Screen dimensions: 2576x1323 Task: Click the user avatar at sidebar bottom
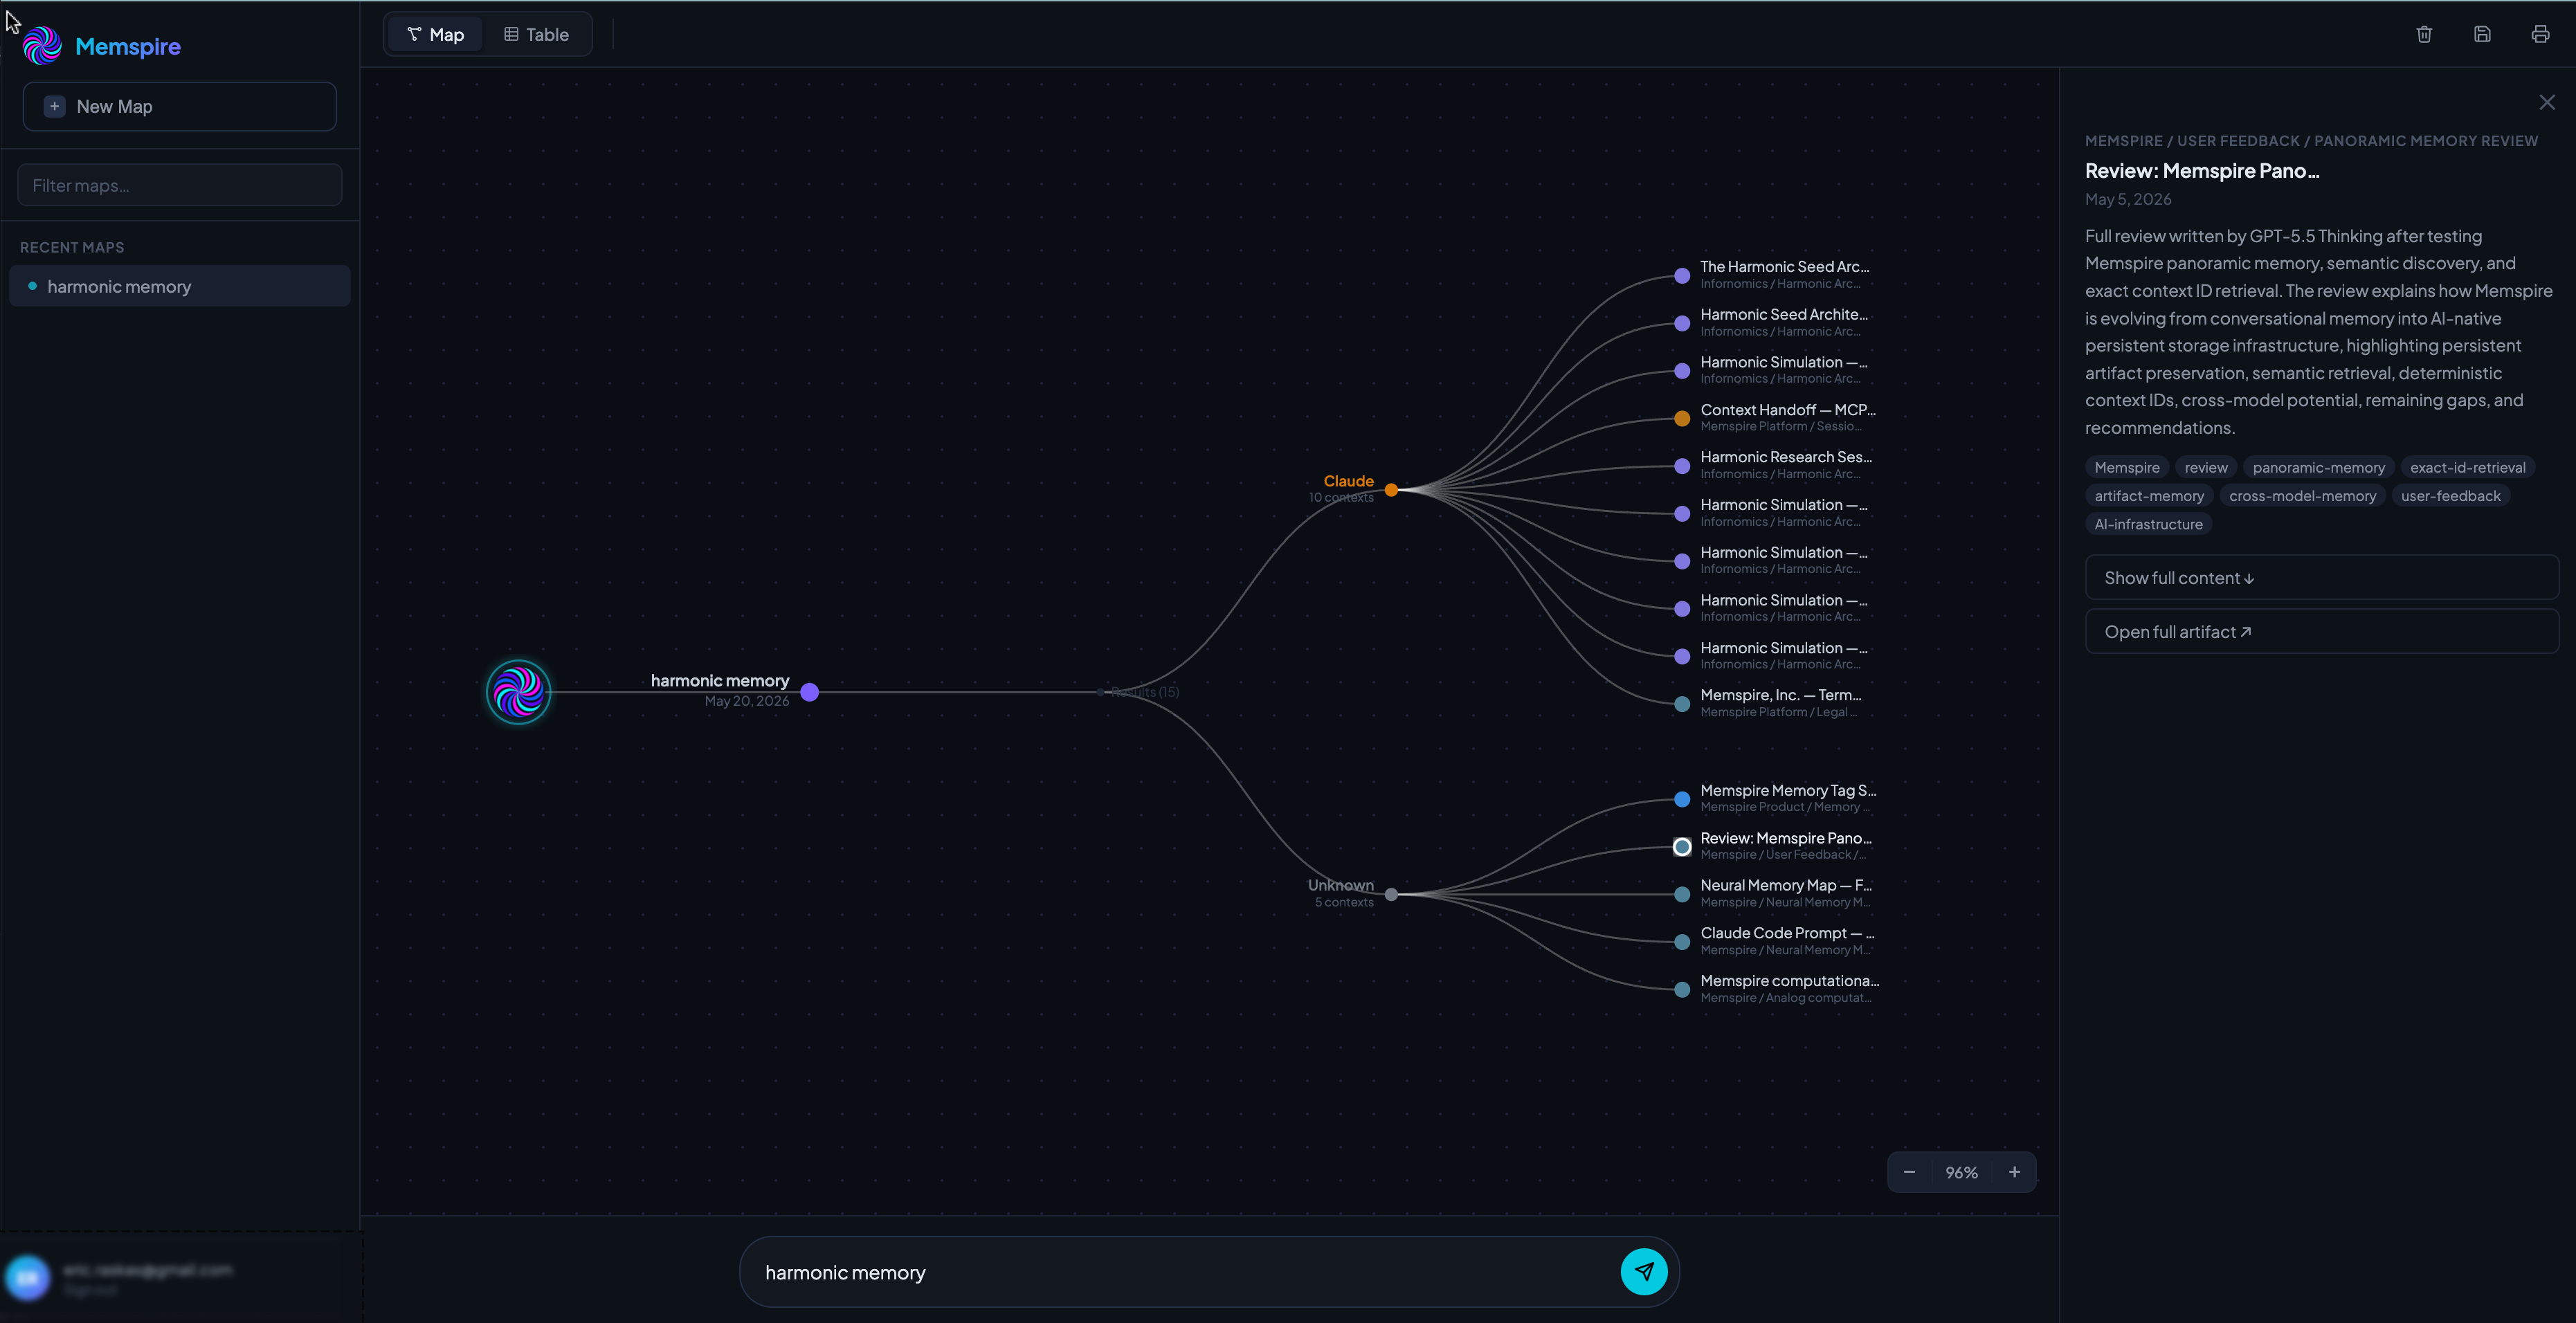click(27, 1277)
